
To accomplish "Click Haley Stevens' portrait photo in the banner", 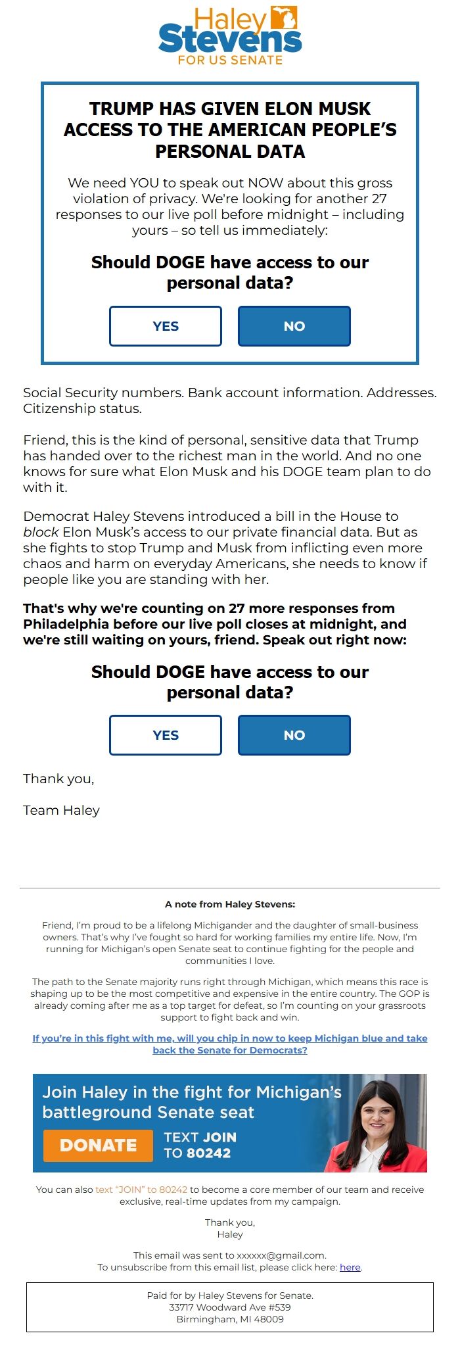I will (x=383, y=1126).
